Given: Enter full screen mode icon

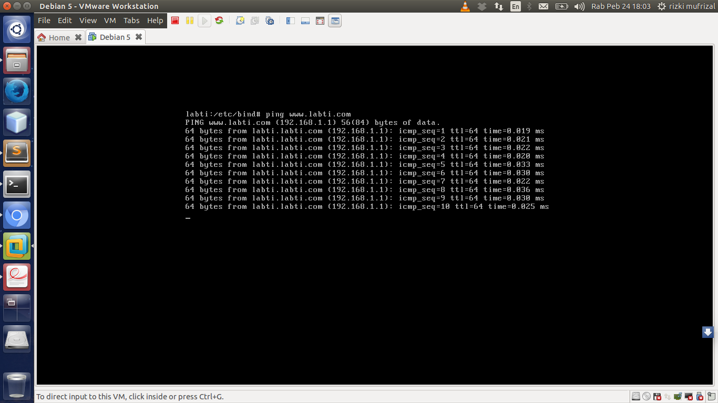Looking at the screenshot, I should [x=320, y=20].
